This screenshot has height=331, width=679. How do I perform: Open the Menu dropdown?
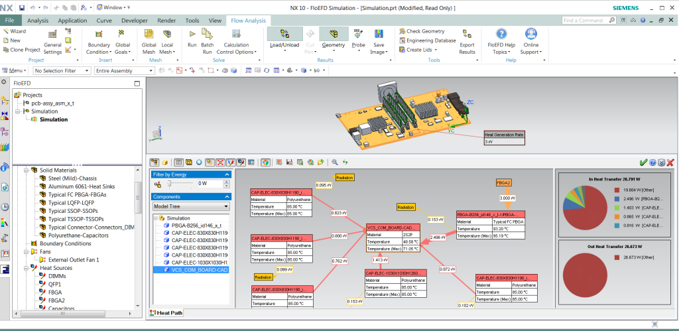pyautogui.click(x=15, y=70)
